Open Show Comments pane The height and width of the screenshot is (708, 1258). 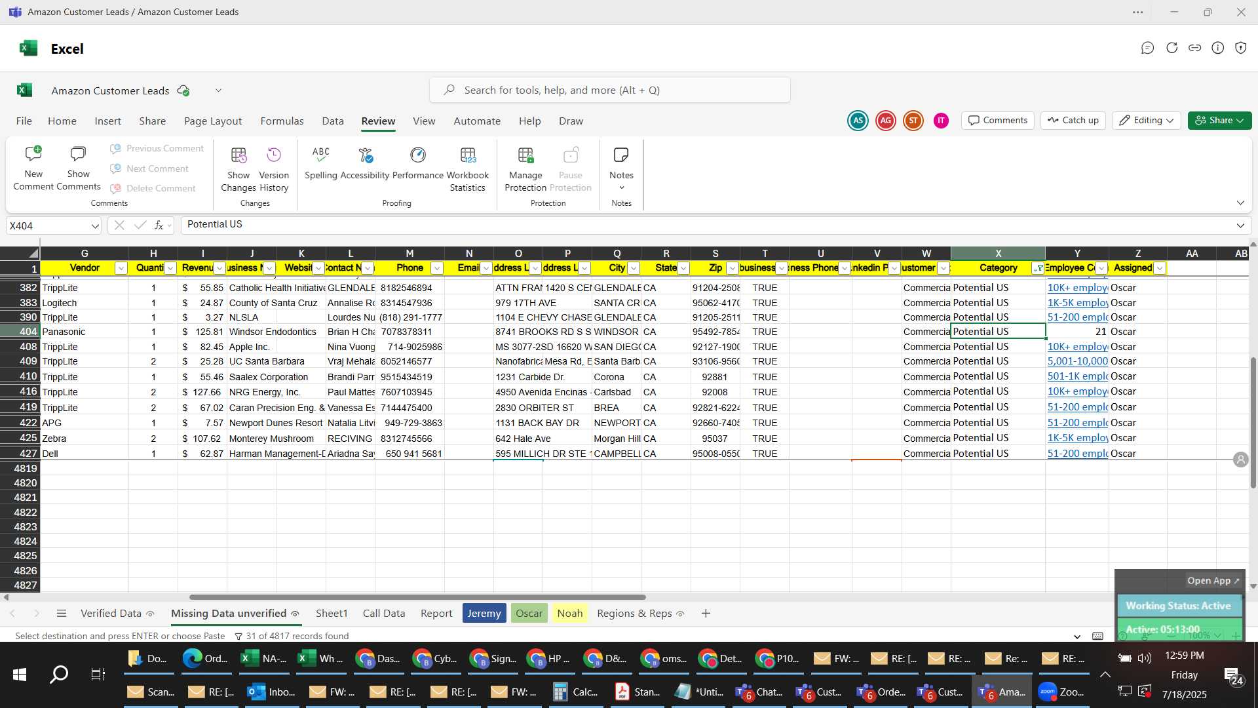pyautogui.click(x=78, y=168)
